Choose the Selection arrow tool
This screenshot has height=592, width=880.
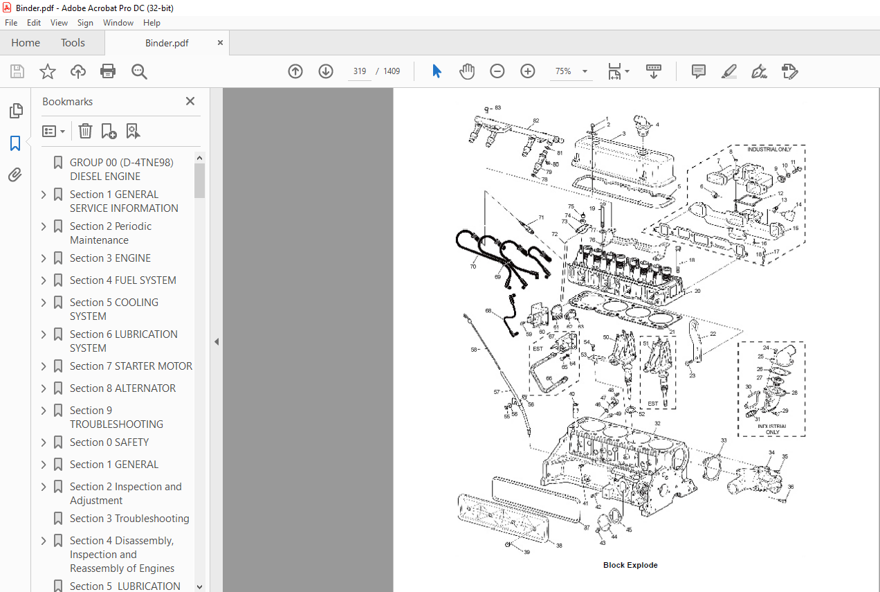pos(437,71)
